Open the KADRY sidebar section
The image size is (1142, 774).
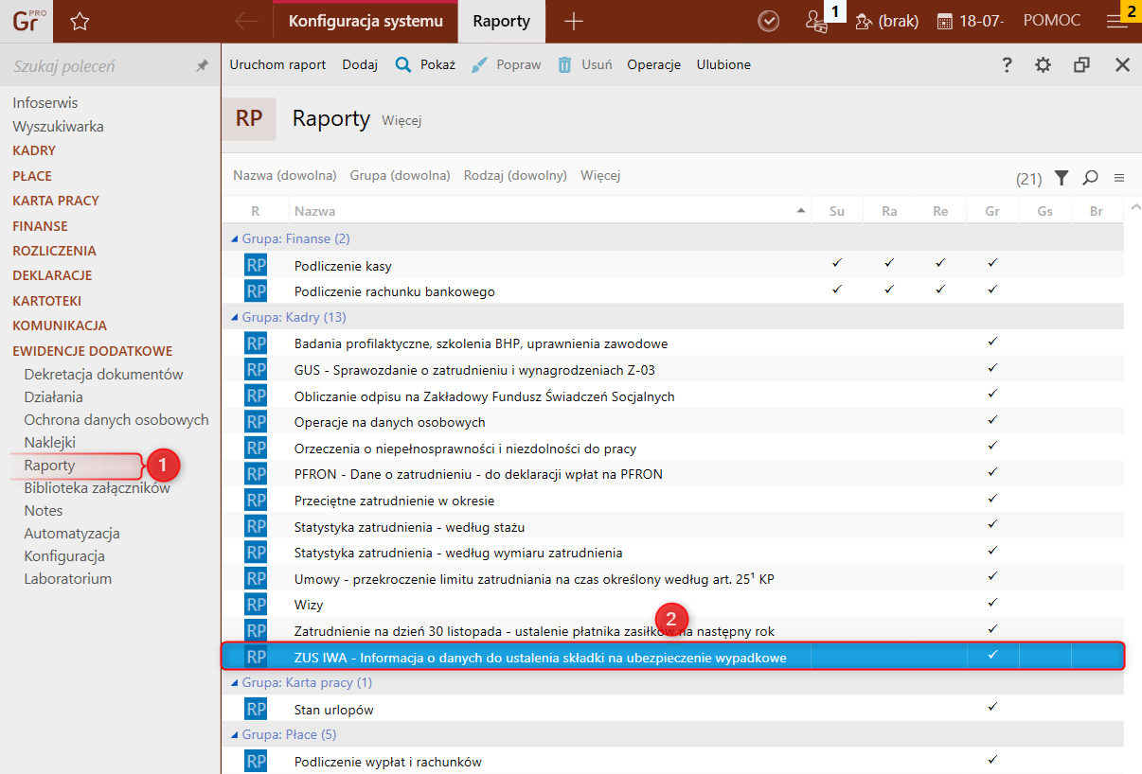click(x=34, y=150)
